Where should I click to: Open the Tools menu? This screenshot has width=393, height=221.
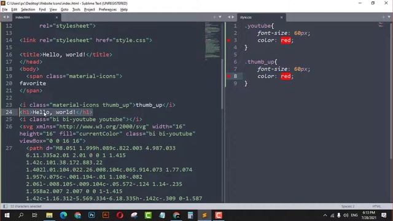click(76, 10)
